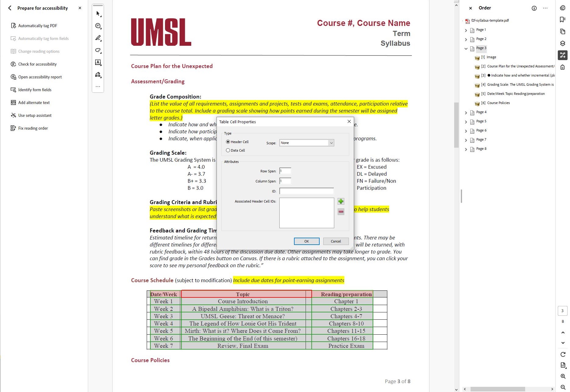Go to next page arrow
Viewport: 570px width, 392px height.
click(x=563, y=343)
